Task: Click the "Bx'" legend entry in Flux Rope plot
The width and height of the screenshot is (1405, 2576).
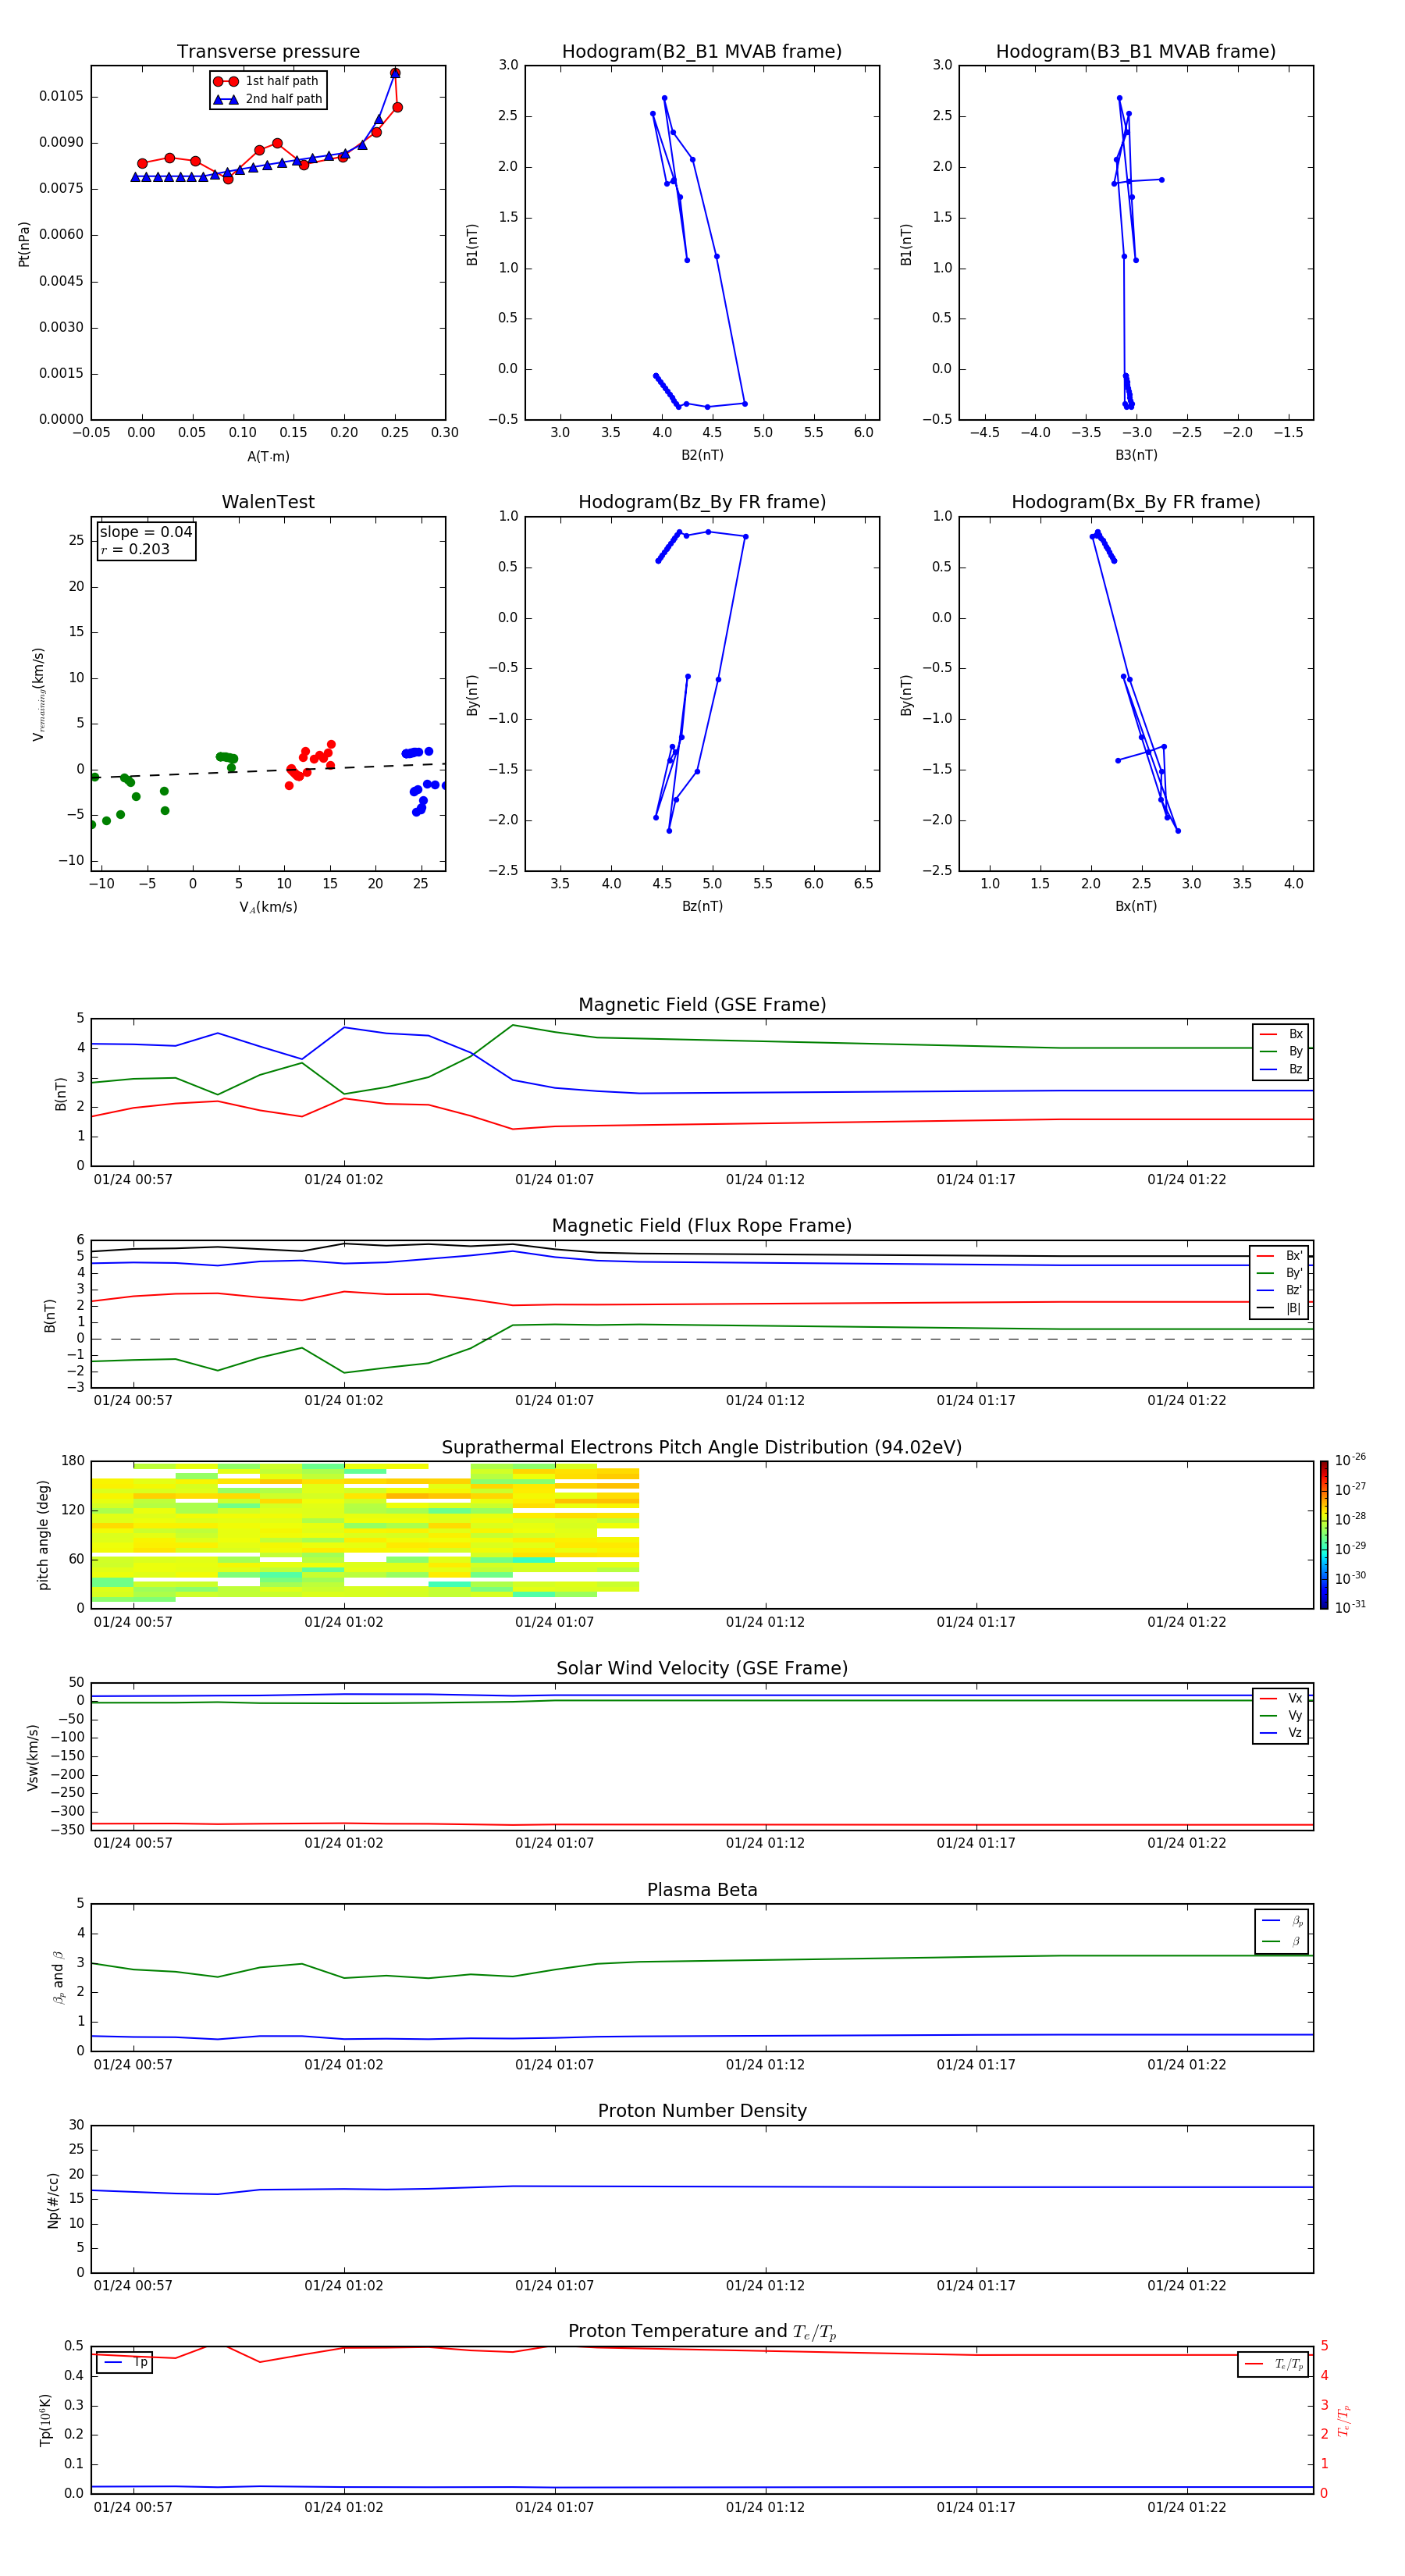Action: tap(1279, 1256)
